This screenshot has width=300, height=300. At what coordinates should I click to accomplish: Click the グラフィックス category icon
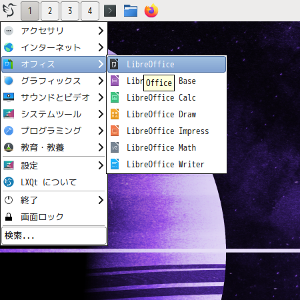(x=9, y=81)
